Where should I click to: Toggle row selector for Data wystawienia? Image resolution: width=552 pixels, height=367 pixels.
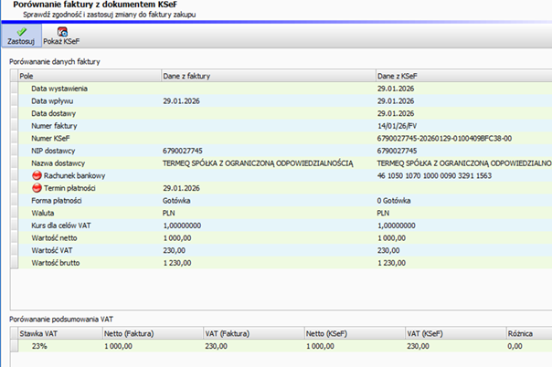click(x=14, y=88)
